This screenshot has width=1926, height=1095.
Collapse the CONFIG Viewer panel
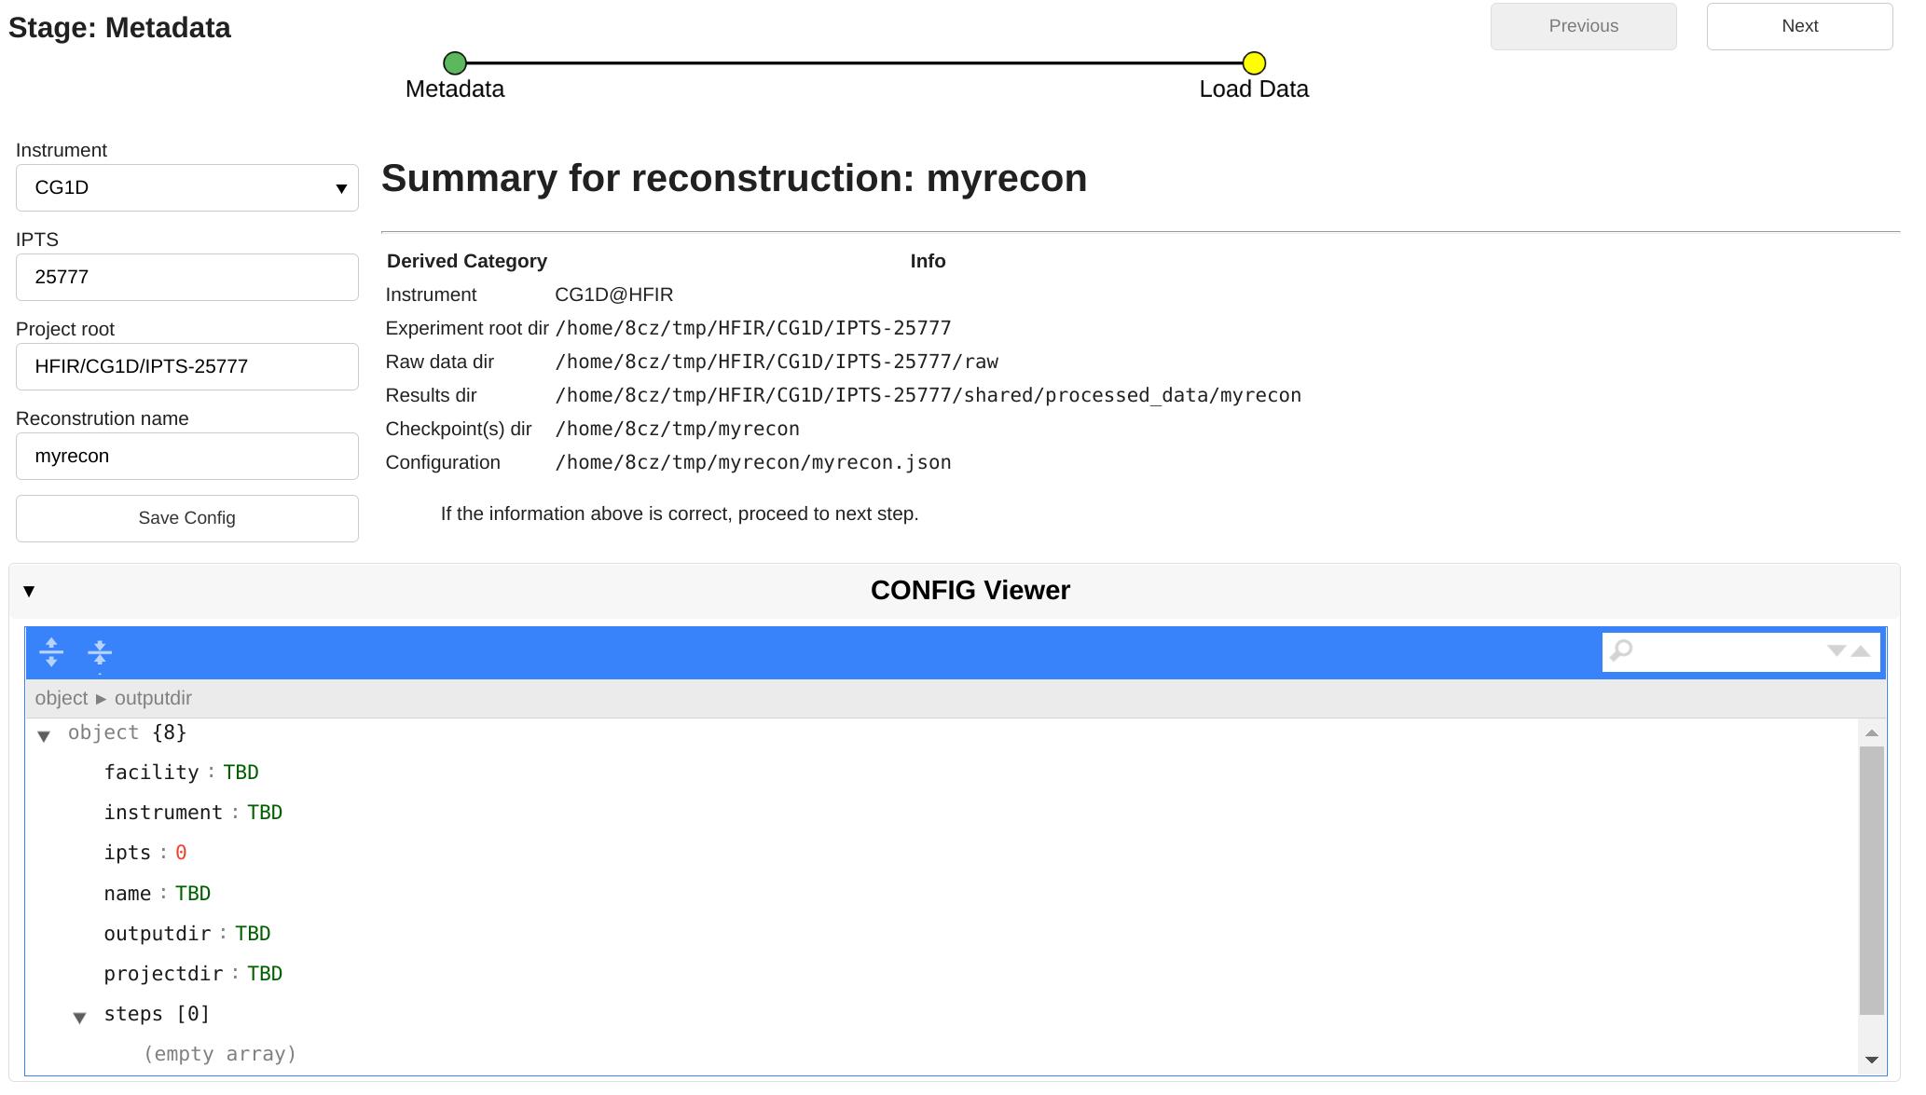point(29,591)
